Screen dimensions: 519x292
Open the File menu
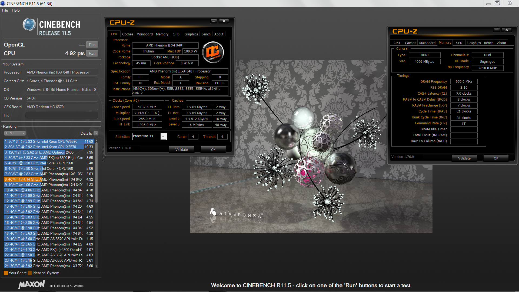[5, 10]
